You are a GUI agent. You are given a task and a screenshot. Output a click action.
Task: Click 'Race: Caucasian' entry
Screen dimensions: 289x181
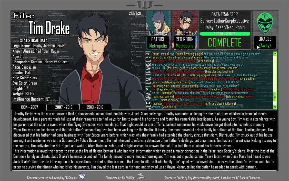[24, 67]
